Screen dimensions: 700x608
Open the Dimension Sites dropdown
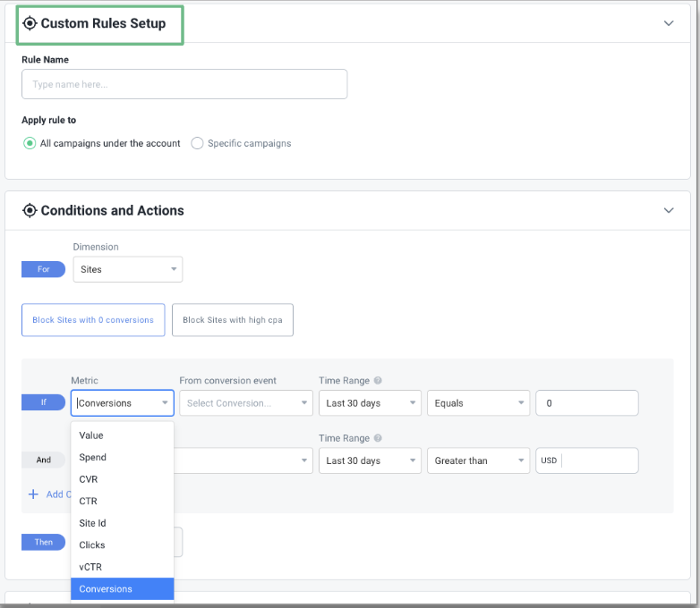[x=127, y=269]
